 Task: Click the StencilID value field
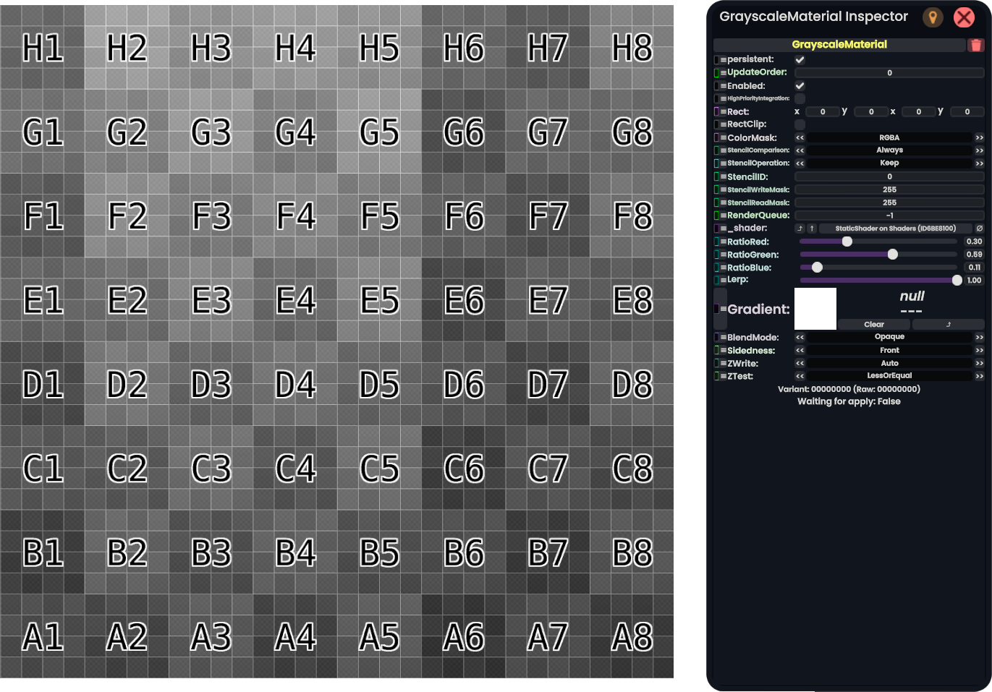tap(889, 176)
